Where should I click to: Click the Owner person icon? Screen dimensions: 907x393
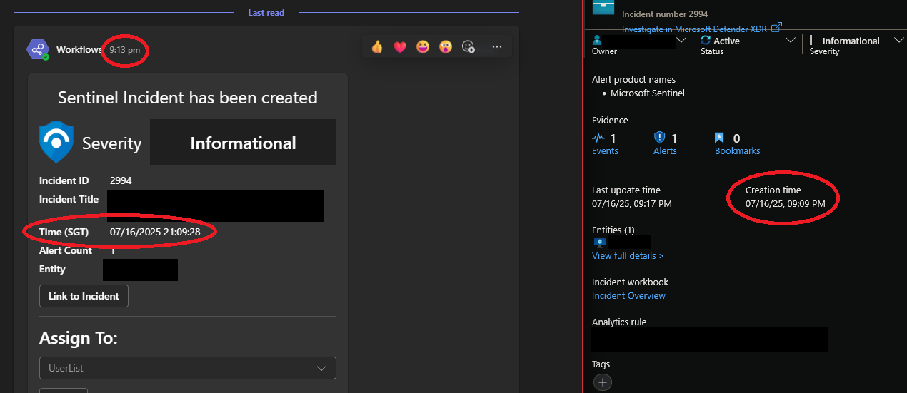(x=597, y=41)
